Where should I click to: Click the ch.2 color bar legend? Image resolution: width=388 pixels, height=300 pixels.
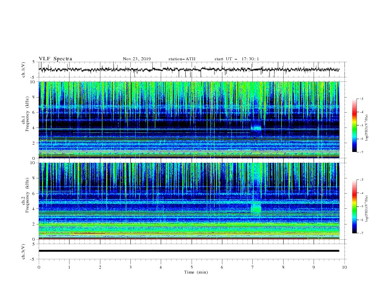355,206
